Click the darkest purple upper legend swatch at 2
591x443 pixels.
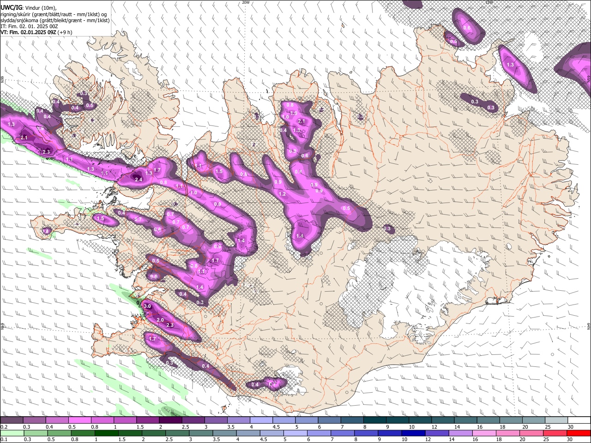click(x=170, y=420)
